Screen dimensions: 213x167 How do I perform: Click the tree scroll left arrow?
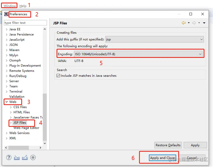(6, 148)
